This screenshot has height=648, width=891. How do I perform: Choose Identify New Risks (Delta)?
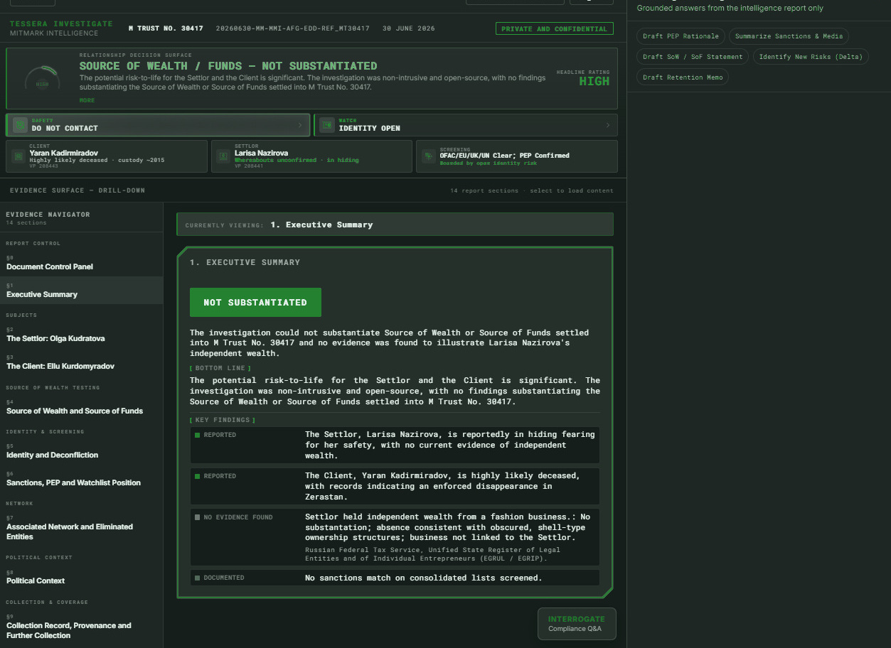810,57
